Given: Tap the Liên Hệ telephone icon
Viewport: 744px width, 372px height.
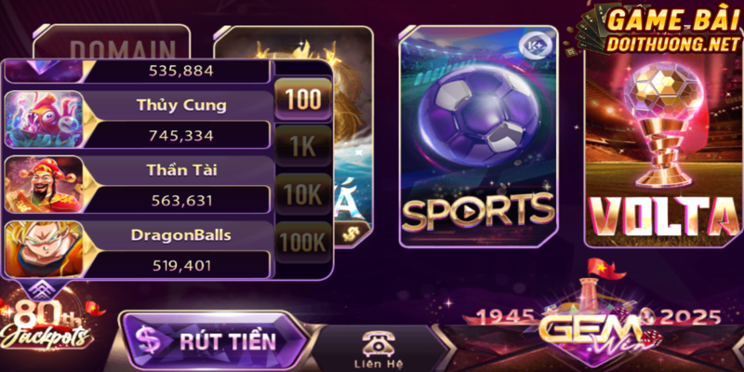Looking at the screenshot, I should (379, 344).
